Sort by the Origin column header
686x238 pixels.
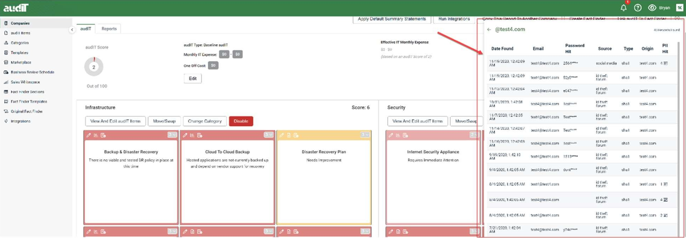click(647, 48)
